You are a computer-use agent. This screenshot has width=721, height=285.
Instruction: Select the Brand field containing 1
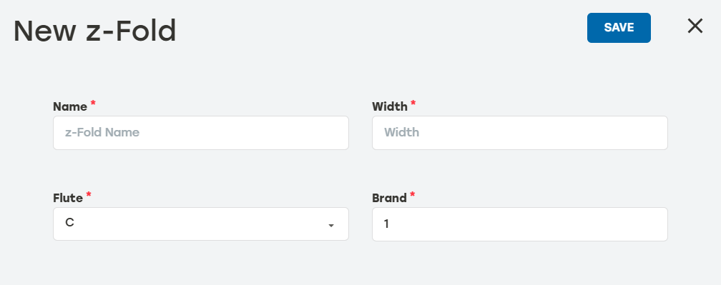point(519,224)
